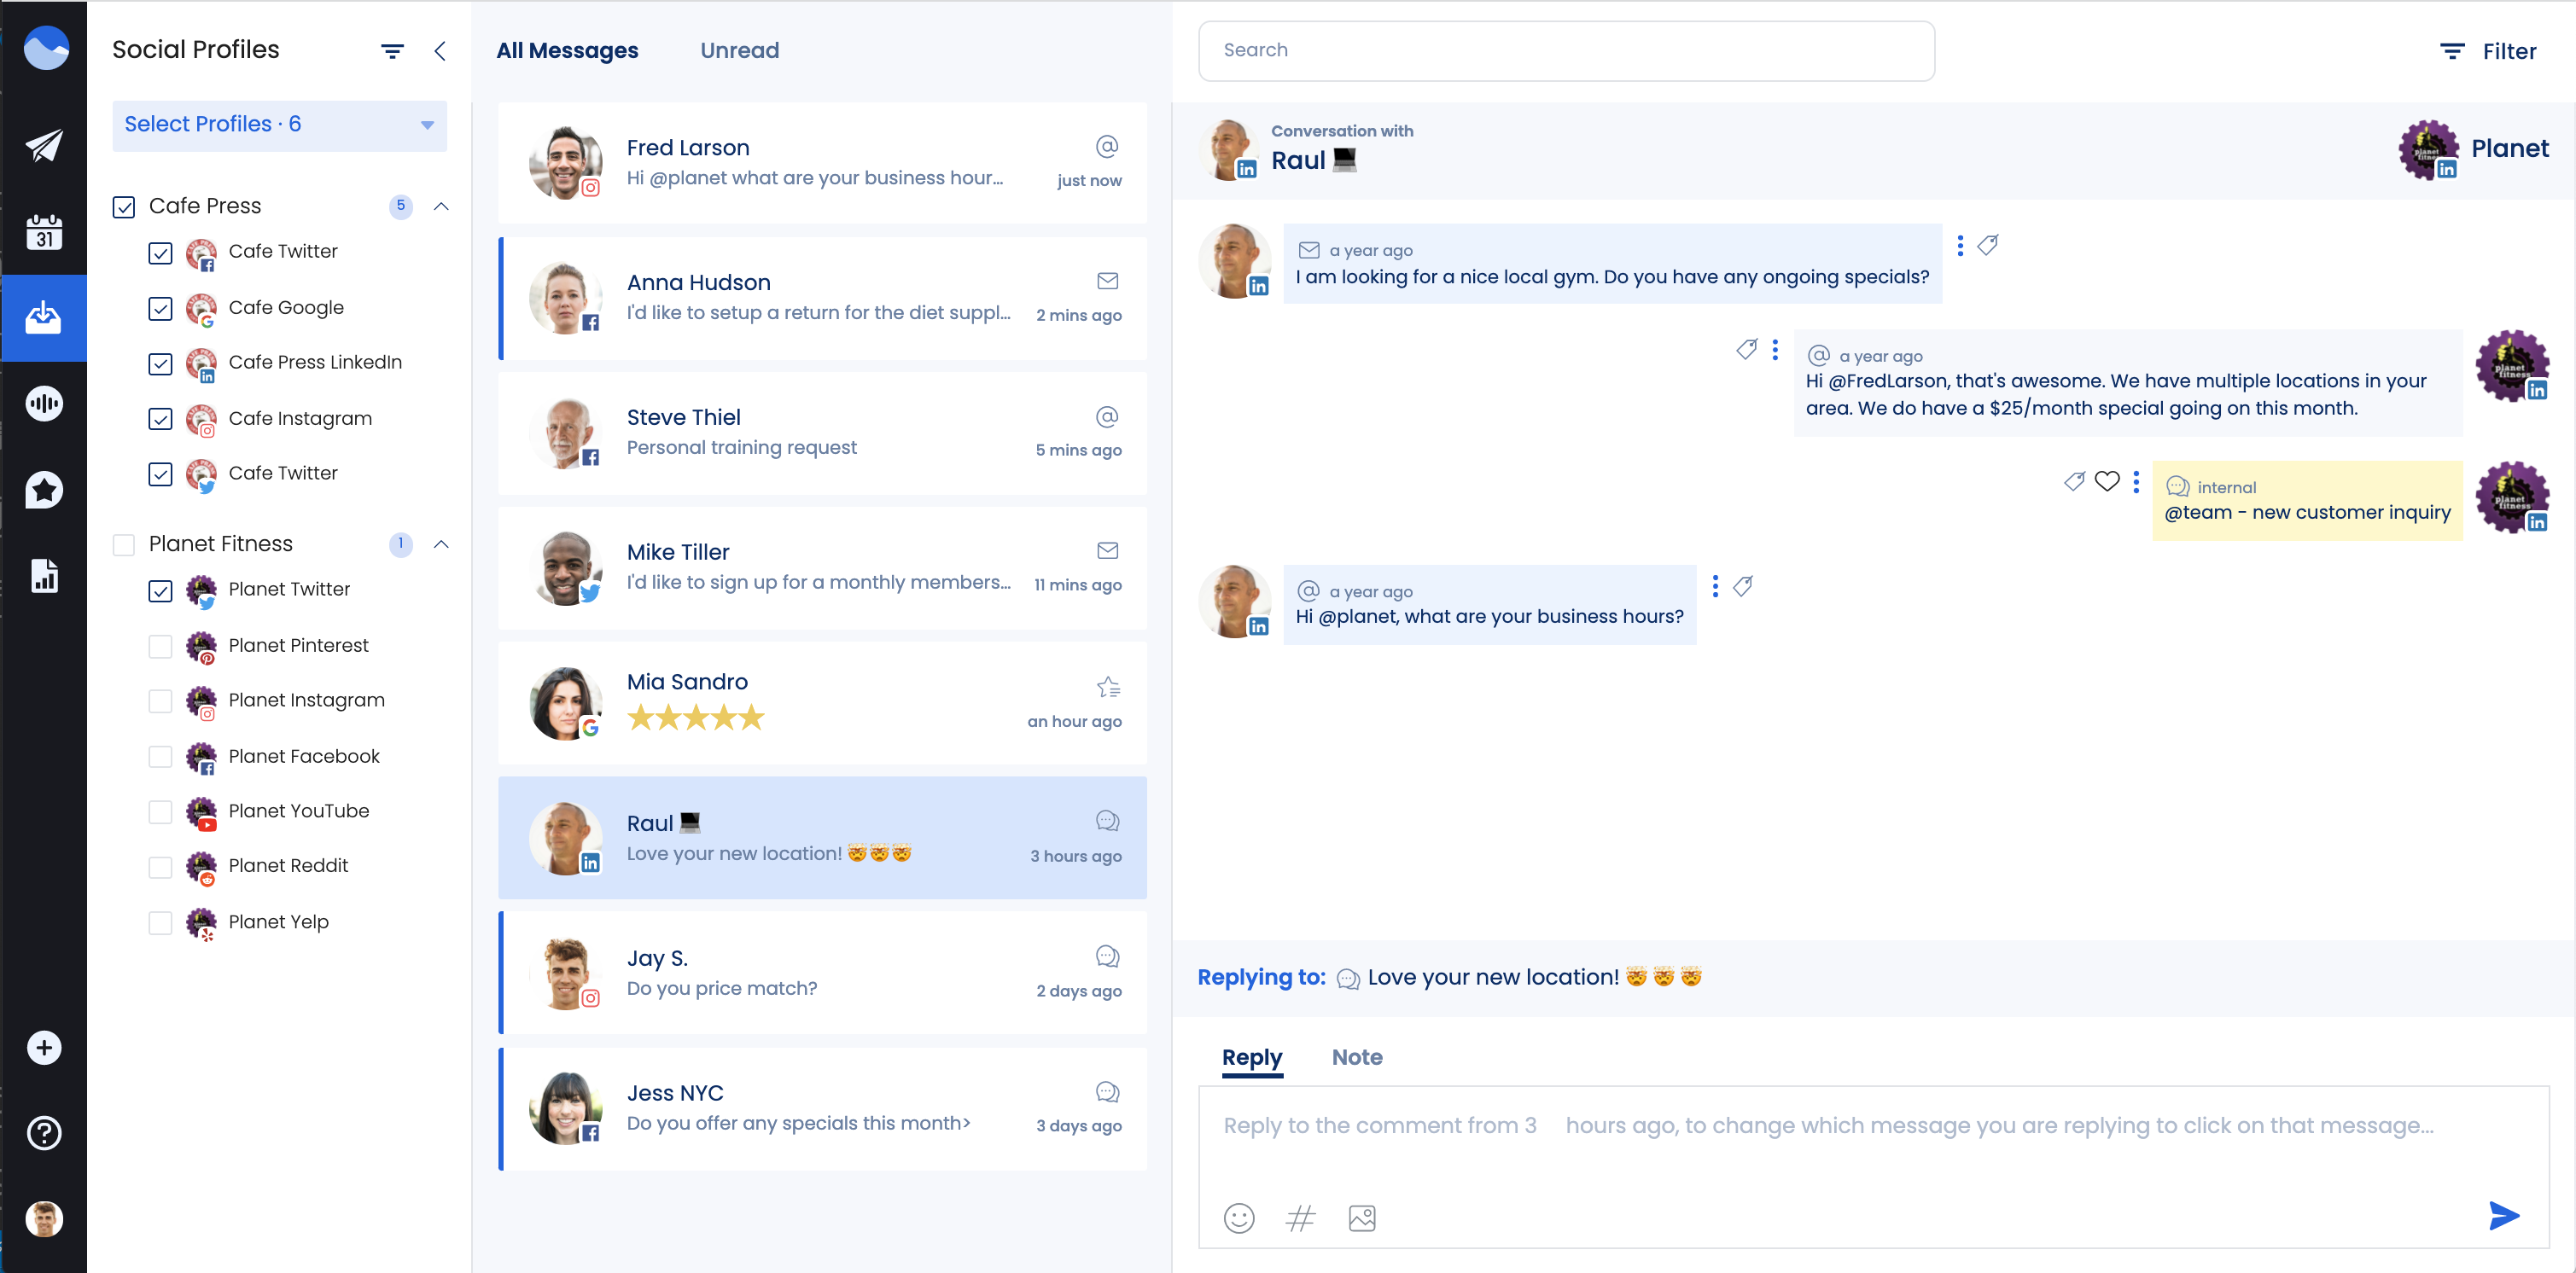Uncheck the Planet Twitter checkbox
This screenshot has width=2576, height=1273.
(x=161, y=591)
